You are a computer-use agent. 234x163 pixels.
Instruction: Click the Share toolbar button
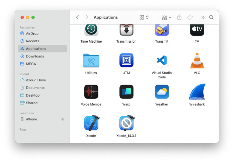pyautogui.click(x=179, y=17)
